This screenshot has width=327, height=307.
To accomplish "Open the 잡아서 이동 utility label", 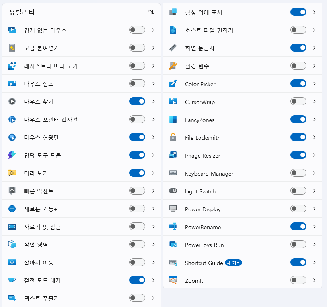I will (x=39, y=263).
